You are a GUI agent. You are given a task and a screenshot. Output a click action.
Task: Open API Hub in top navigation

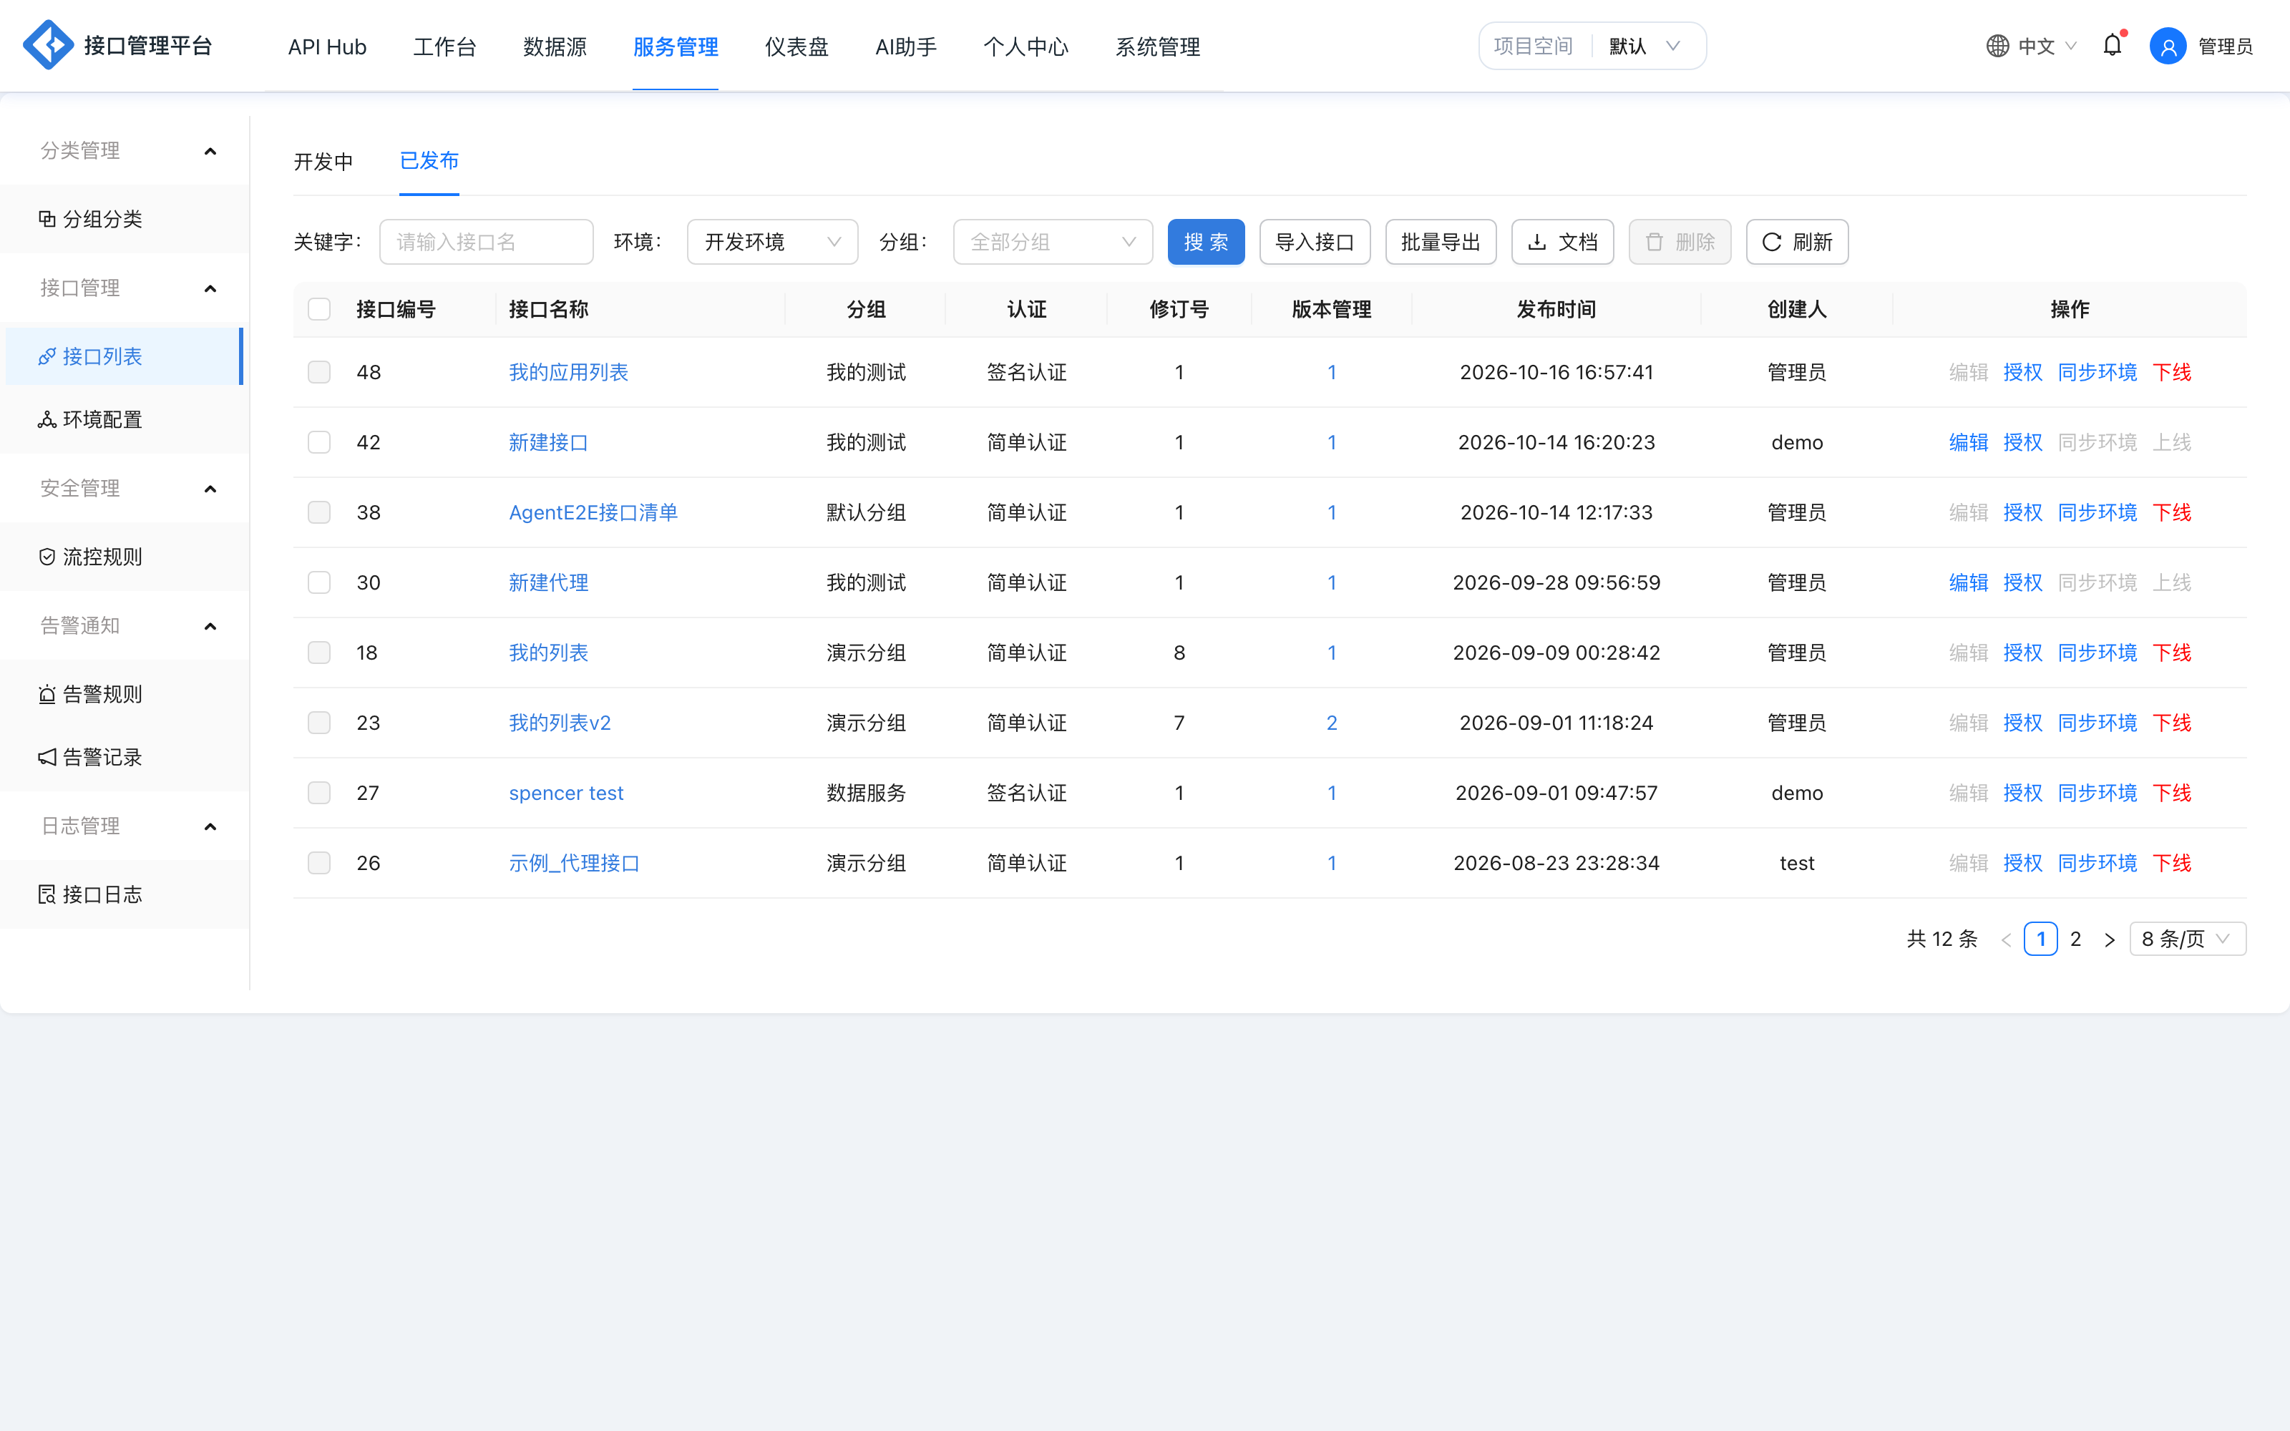click(326, 47)
